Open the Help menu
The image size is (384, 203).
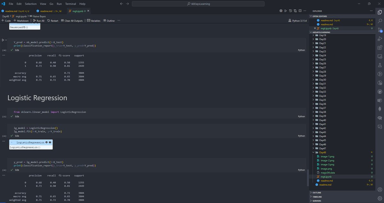82,4
